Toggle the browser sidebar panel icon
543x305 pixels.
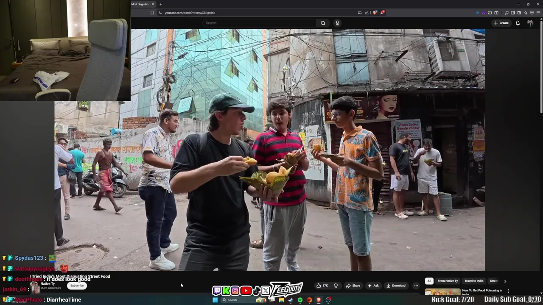pos(513,13)
